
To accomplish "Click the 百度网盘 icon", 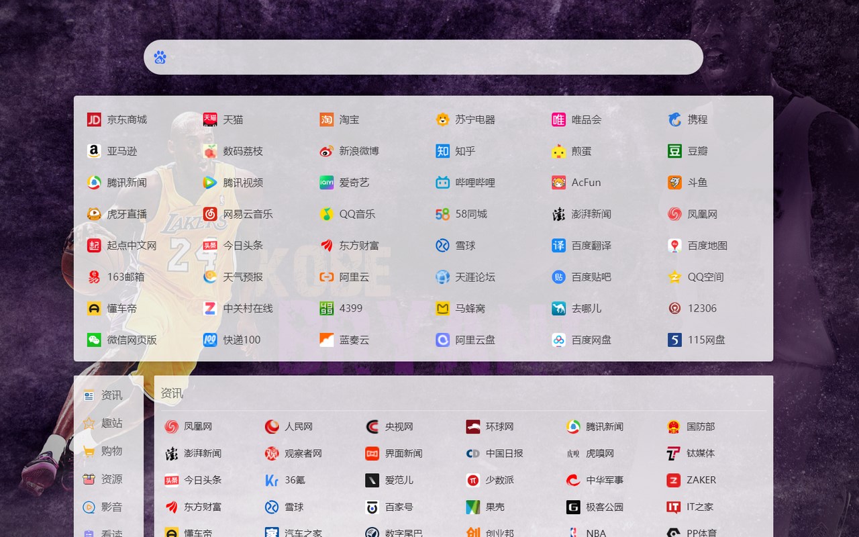I will coord(558,340).
